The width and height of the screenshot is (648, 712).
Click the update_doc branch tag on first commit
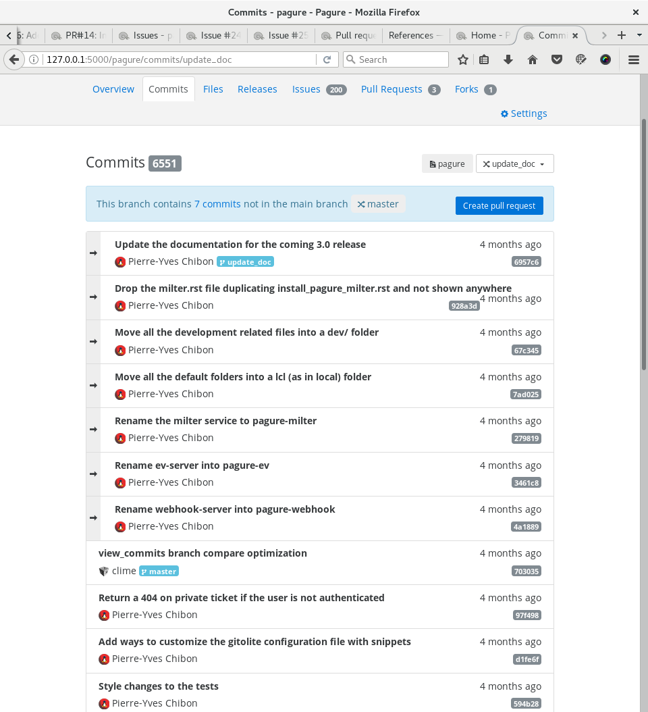pos(245,262)
